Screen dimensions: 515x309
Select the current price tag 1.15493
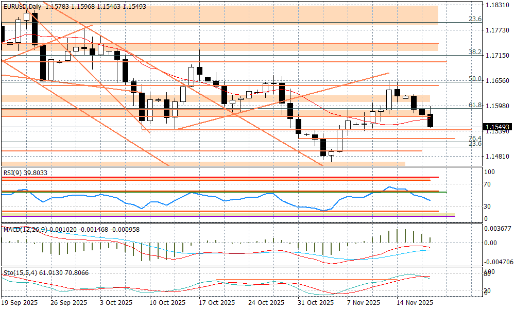[x=497, y=126]
